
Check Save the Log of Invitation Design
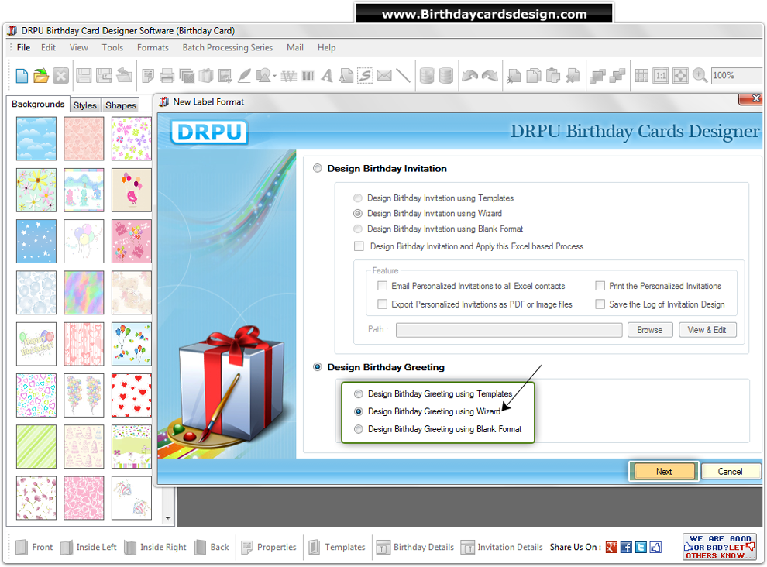(x=600, y=304)
